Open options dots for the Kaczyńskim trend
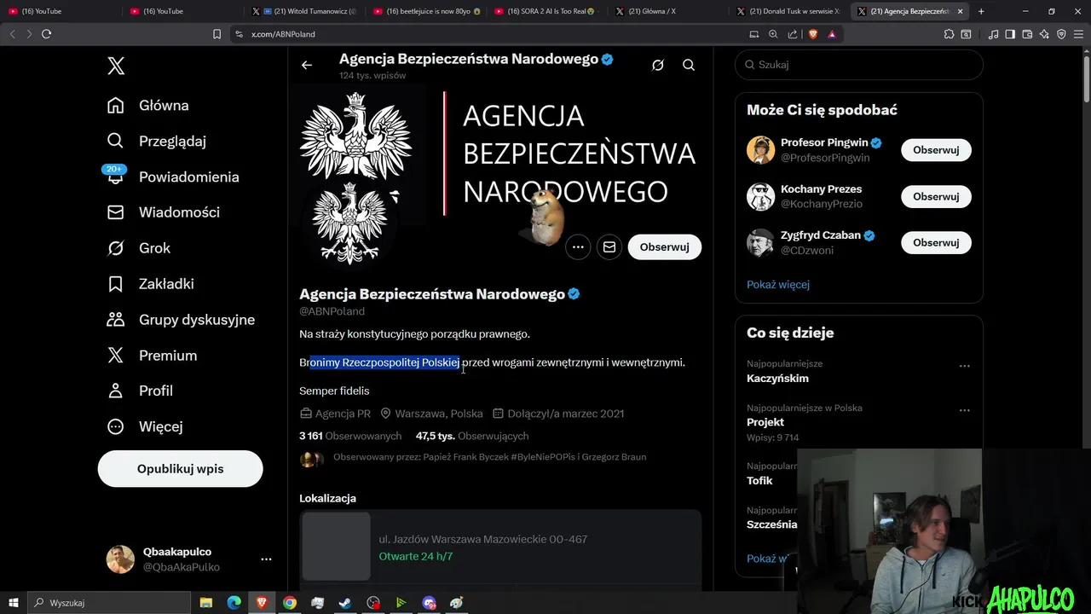Image resolution: width=1091 pixels, height=614 pixels. pos(965,366)
